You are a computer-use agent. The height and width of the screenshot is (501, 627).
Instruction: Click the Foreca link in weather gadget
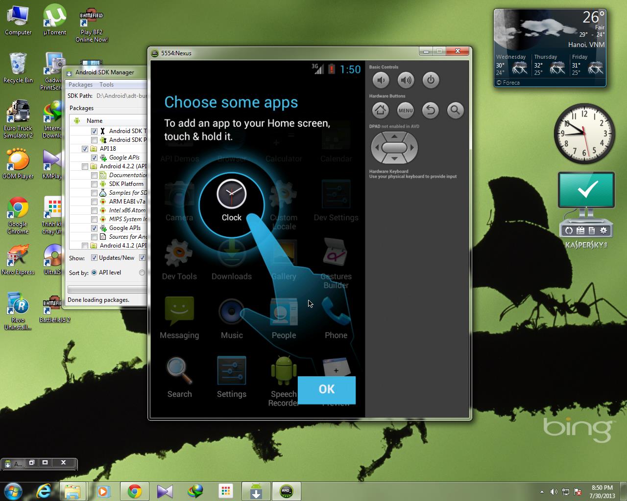click(x=508, y=83)
